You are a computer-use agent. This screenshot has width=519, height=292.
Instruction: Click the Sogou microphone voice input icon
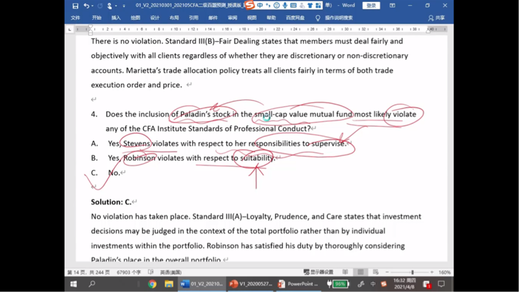coord(285,6)
